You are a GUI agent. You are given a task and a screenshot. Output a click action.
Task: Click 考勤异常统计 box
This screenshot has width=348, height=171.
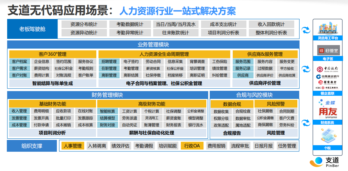[x=130, y=33]
